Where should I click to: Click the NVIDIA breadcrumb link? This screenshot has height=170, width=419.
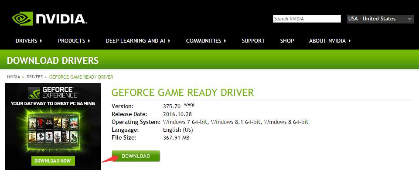pyautogui.click(x=14, y=77)
